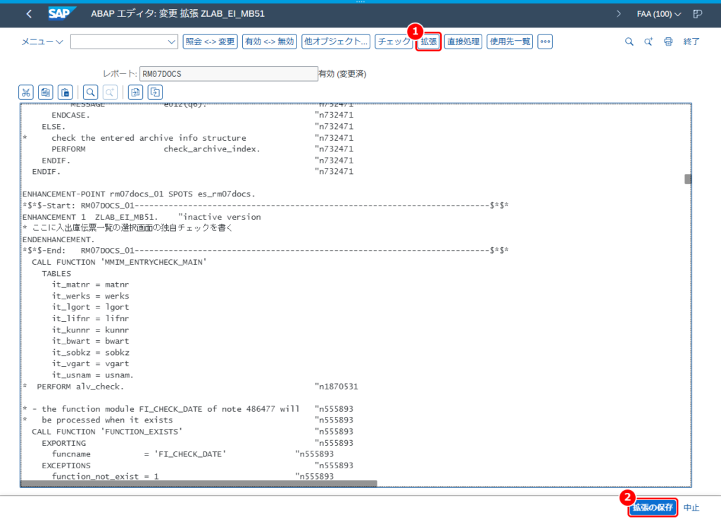This screenshot has width=721, height=519.
Task: Click the ENHANCEMENT 1 ZLAB_EI_MB51 line
Action: coord(142,217)
